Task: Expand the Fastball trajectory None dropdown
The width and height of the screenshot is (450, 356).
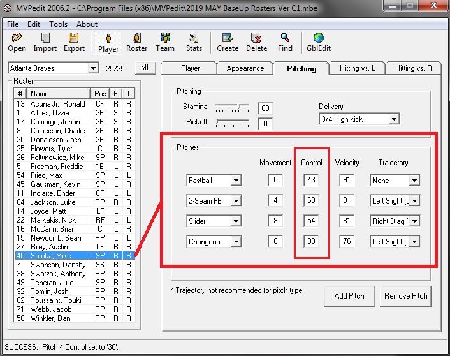Action: [x=414, y=181]
